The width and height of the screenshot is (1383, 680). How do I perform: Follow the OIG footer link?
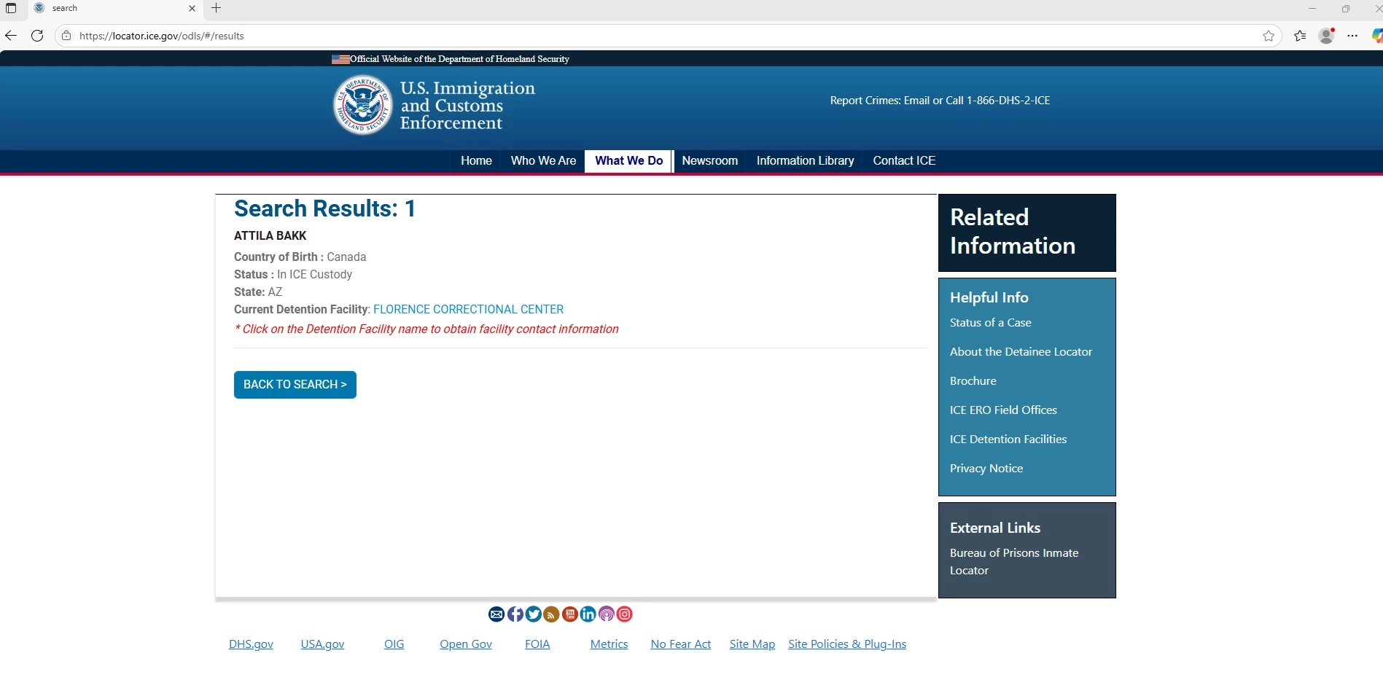394,644
